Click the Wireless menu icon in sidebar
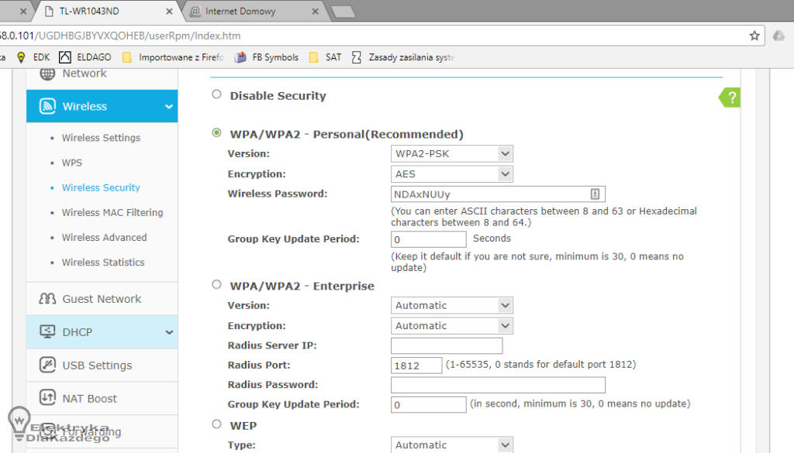Viewport: 794px width, 453px height. (47, 107)
